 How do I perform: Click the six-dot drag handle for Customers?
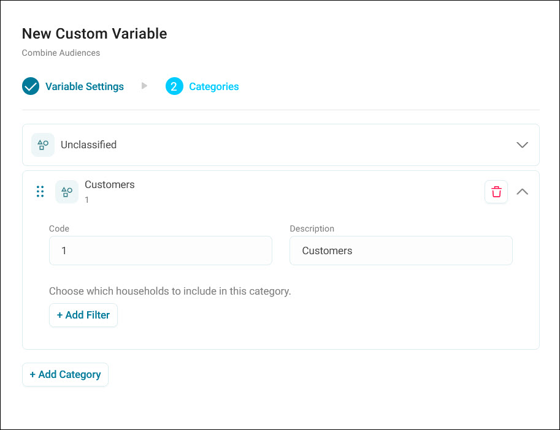[x=40, y=192]
